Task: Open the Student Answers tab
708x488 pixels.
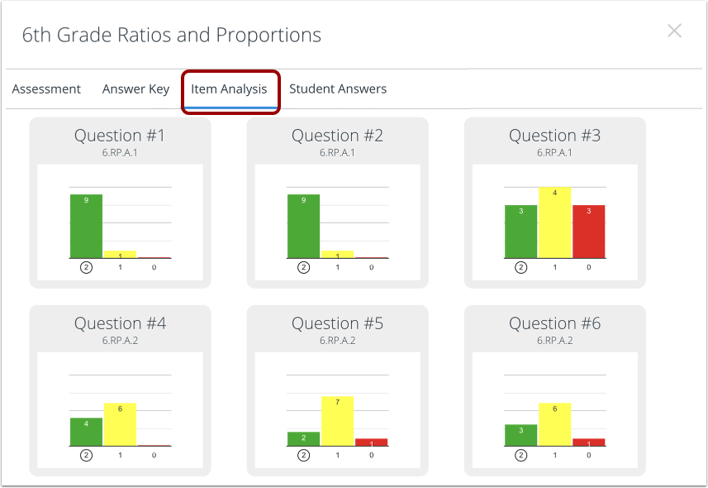Action: coord(336,89)
